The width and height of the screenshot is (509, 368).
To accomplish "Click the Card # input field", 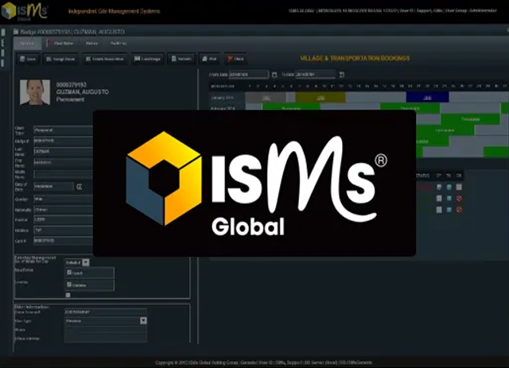I will (x=64, y=241).
